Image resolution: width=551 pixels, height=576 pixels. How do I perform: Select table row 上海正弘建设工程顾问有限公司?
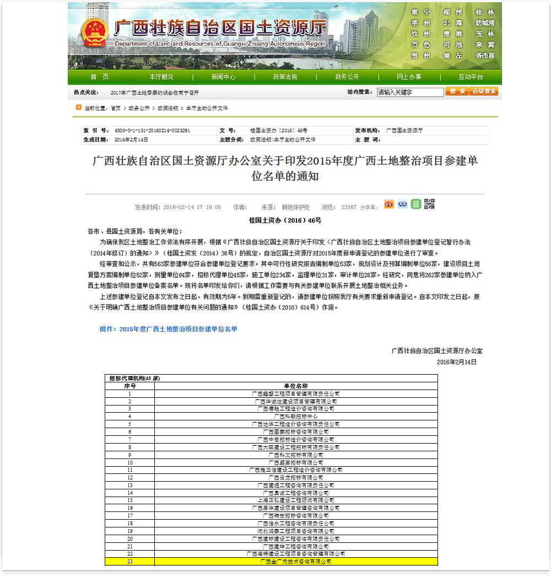click(272, 500)
